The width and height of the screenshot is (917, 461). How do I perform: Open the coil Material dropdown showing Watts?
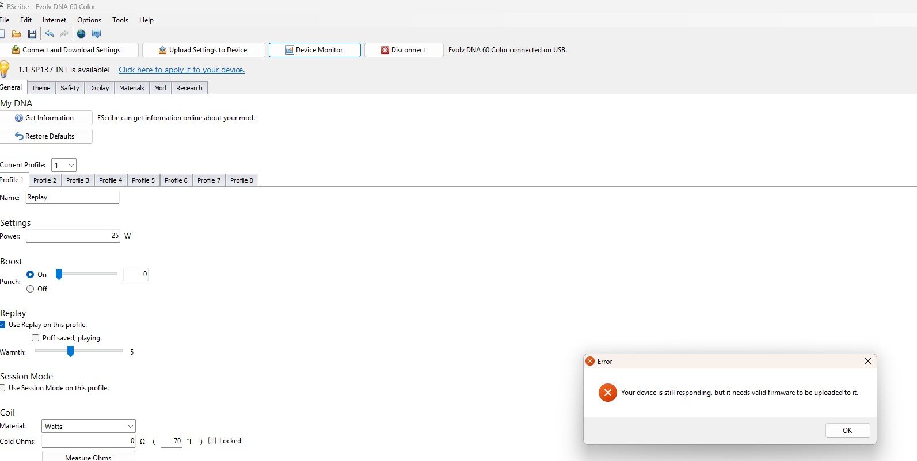[89, 427]
